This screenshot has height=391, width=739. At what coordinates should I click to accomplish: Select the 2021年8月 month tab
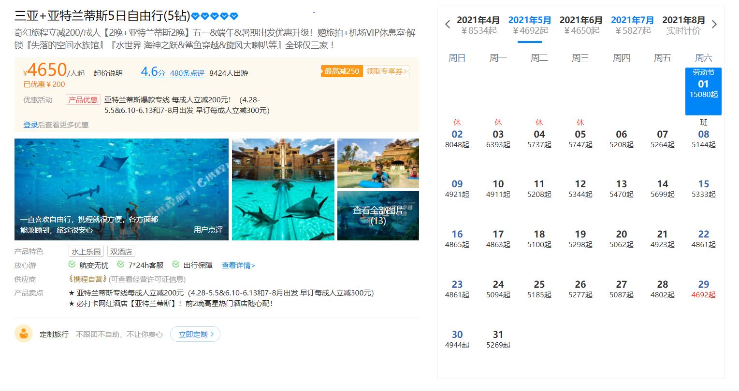point(683,25)
